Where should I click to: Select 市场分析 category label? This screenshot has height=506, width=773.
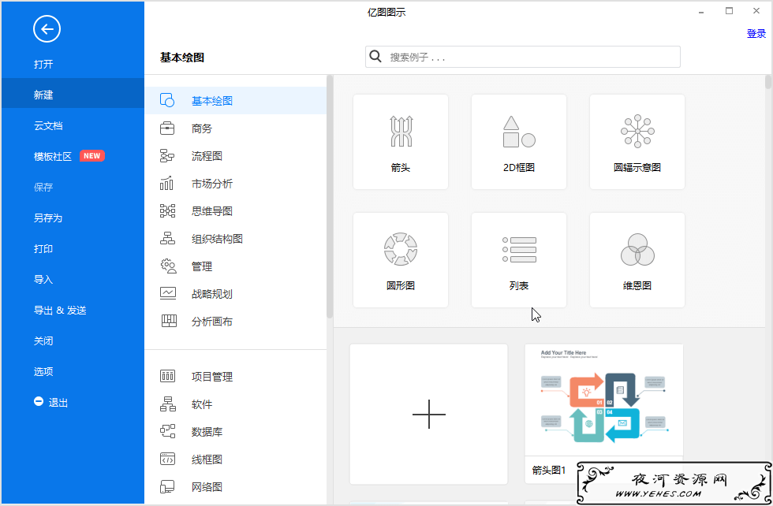point(212,184)
